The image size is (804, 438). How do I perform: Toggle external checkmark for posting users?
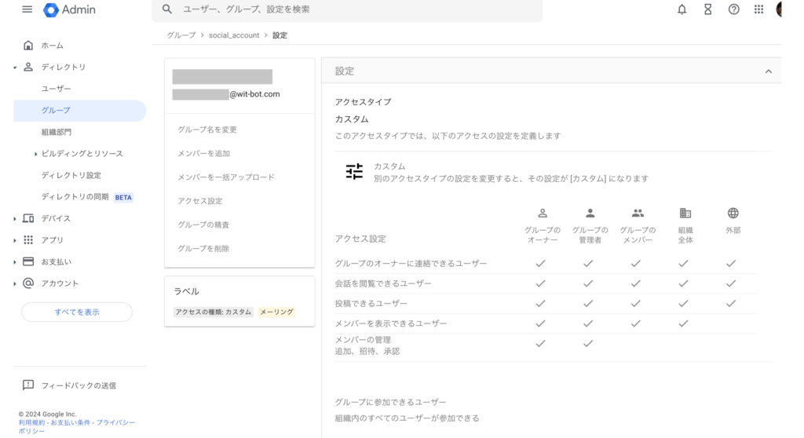[x=731, y=303]
